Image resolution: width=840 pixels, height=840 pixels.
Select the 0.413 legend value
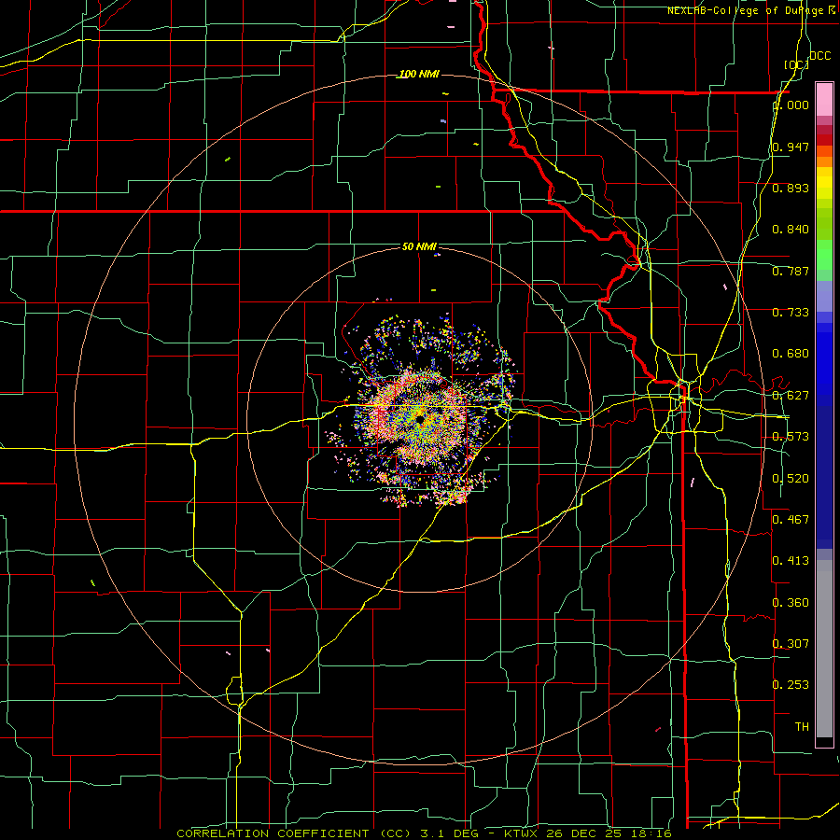point(791,561)
